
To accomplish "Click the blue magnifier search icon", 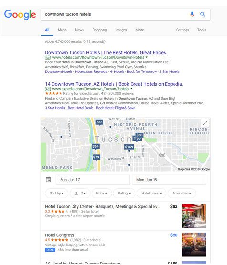I will (x=203, y=14).
